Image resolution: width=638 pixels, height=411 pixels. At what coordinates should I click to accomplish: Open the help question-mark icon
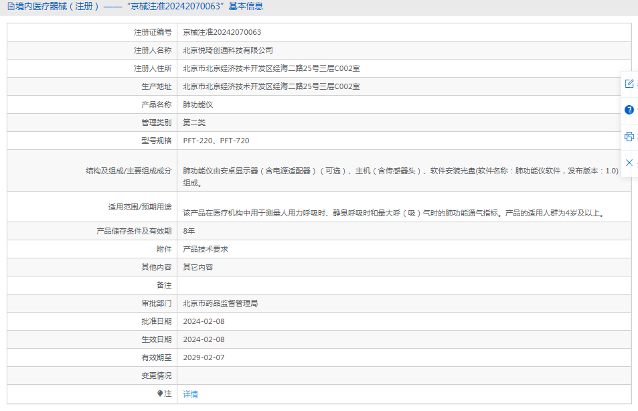point(629,110)
